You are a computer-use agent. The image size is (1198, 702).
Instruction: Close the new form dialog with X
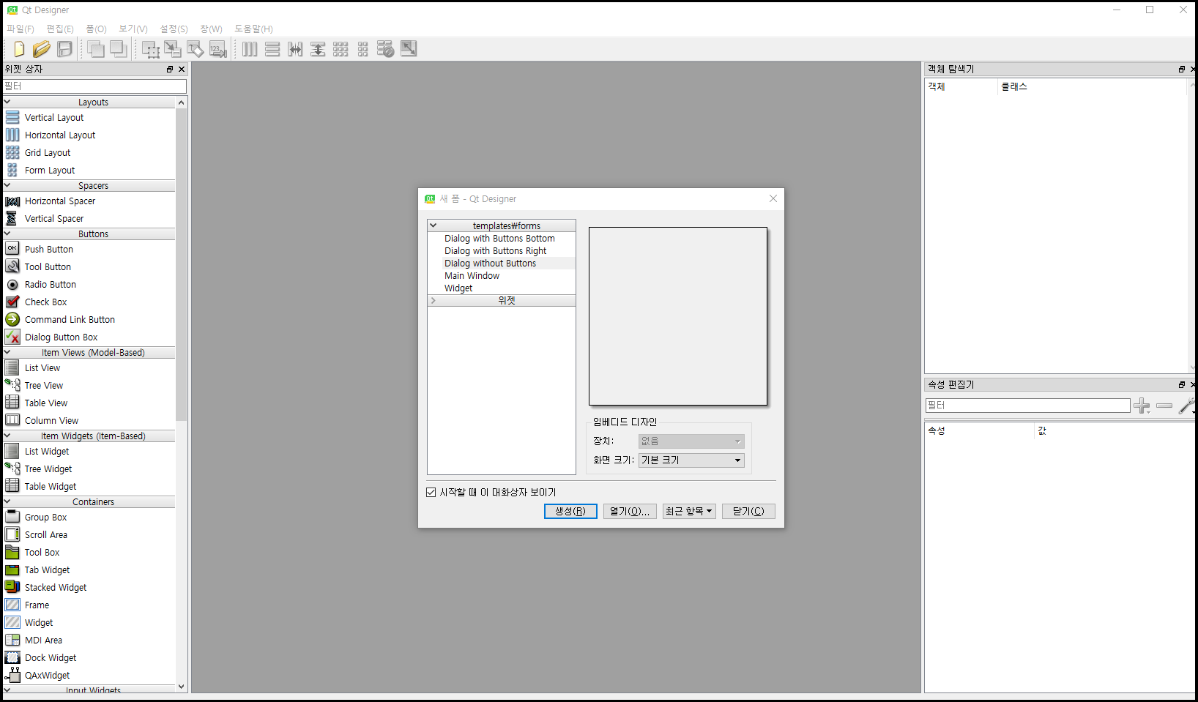point(773,198)
